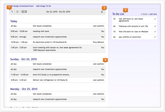
Task: Click orange callout marker 1
Action: pos(9,7)
